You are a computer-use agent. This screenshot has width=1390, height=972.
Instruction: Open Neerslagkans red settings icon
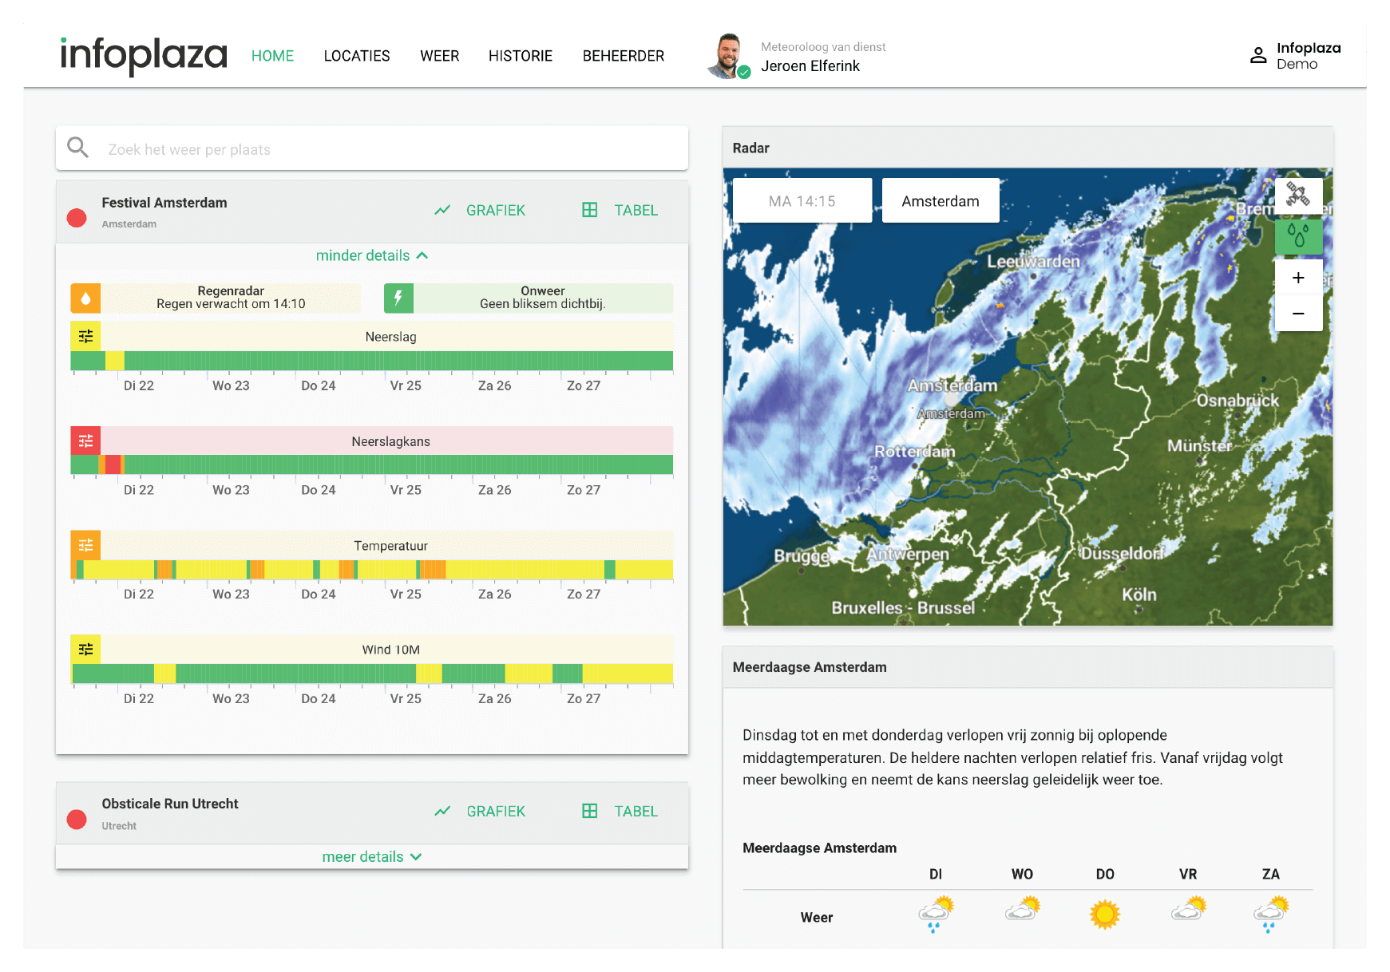(x=85, y=441)
